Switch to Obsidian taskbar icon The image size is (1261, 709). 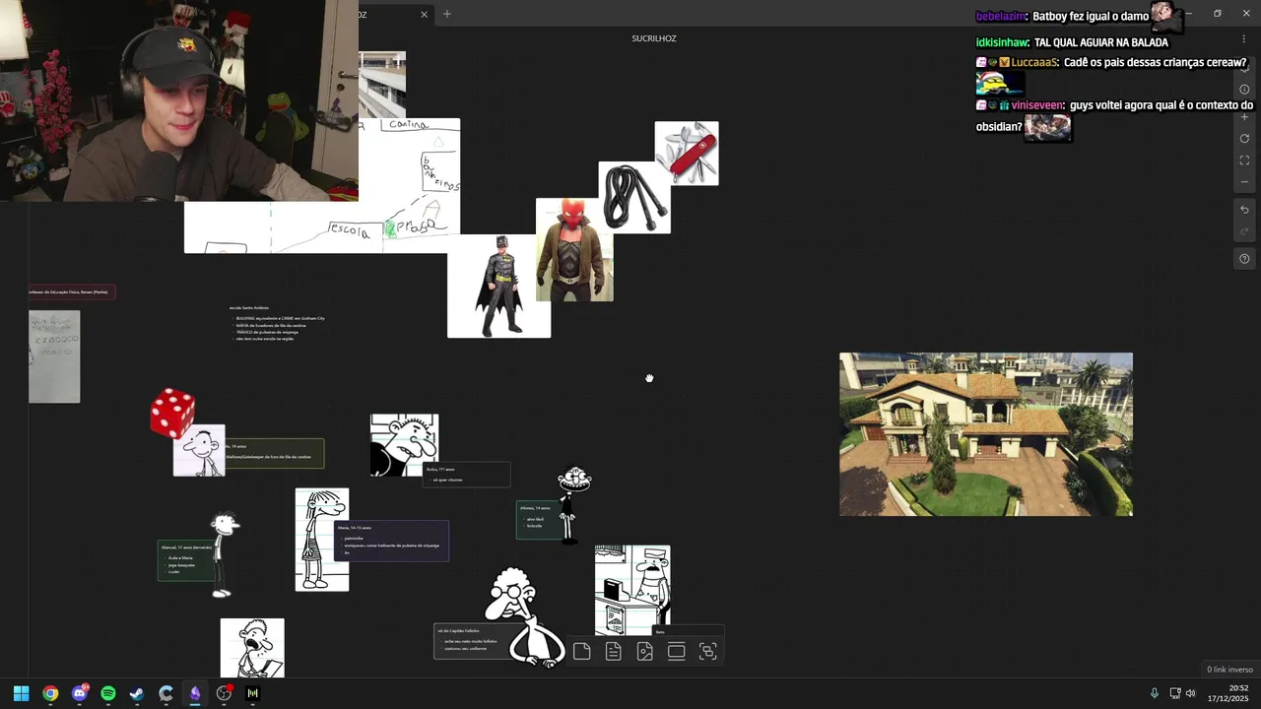coord(195,693)
